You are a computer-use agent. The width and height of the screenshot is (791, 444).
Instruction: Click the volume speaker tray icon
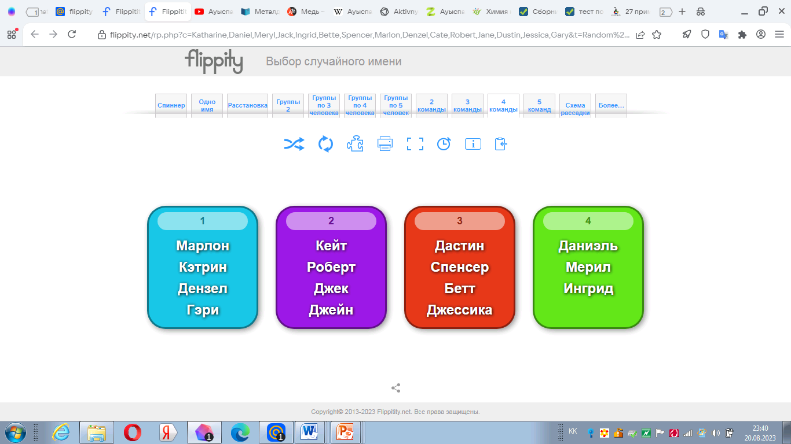click(x=716, y=432)
